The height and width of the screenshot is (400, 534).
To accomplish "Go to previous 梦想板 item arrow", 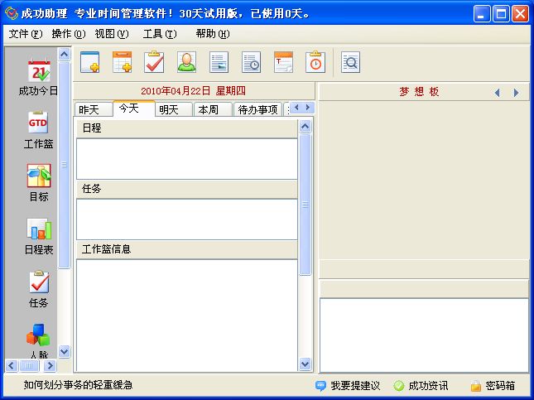I will (498, 93).
